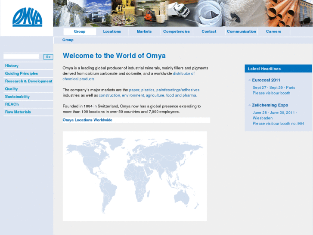Viewport: 313px width, 235px height.
Task: Follow the environment link
Action: coord(133,95)
